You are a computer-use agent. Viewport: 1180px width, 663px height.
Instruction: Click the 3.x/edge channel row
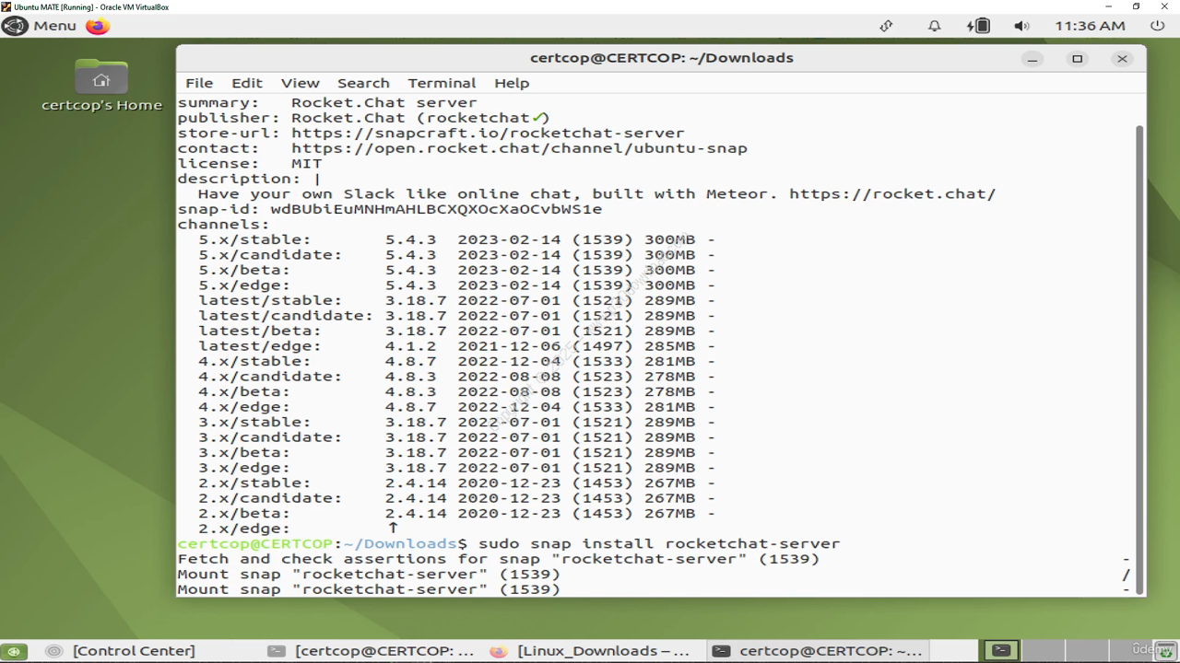point(456,468)
